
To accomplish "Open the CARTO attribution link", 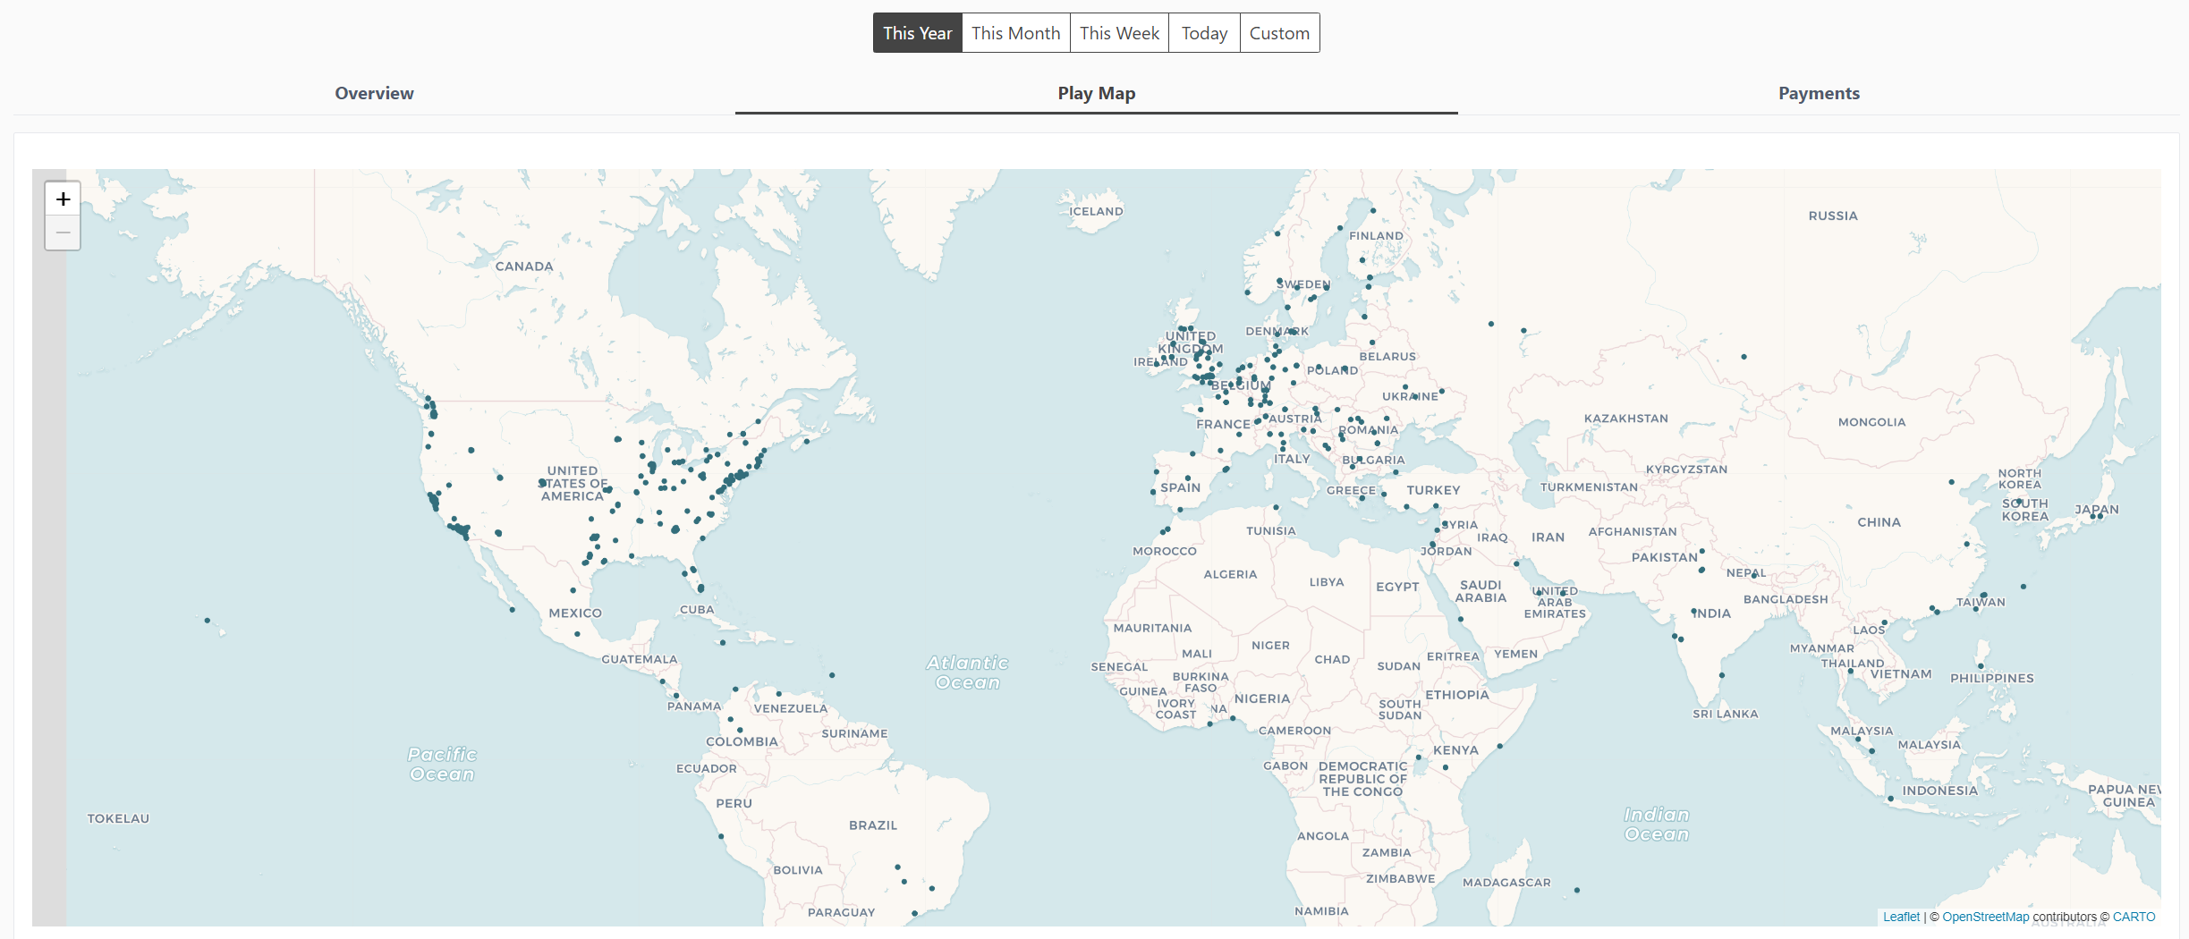I will pos(2134,917).
